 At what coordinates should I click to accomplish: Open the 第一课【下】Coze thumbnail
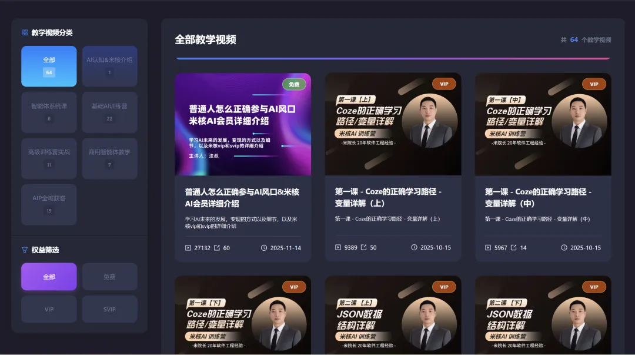tap(243, 315)
